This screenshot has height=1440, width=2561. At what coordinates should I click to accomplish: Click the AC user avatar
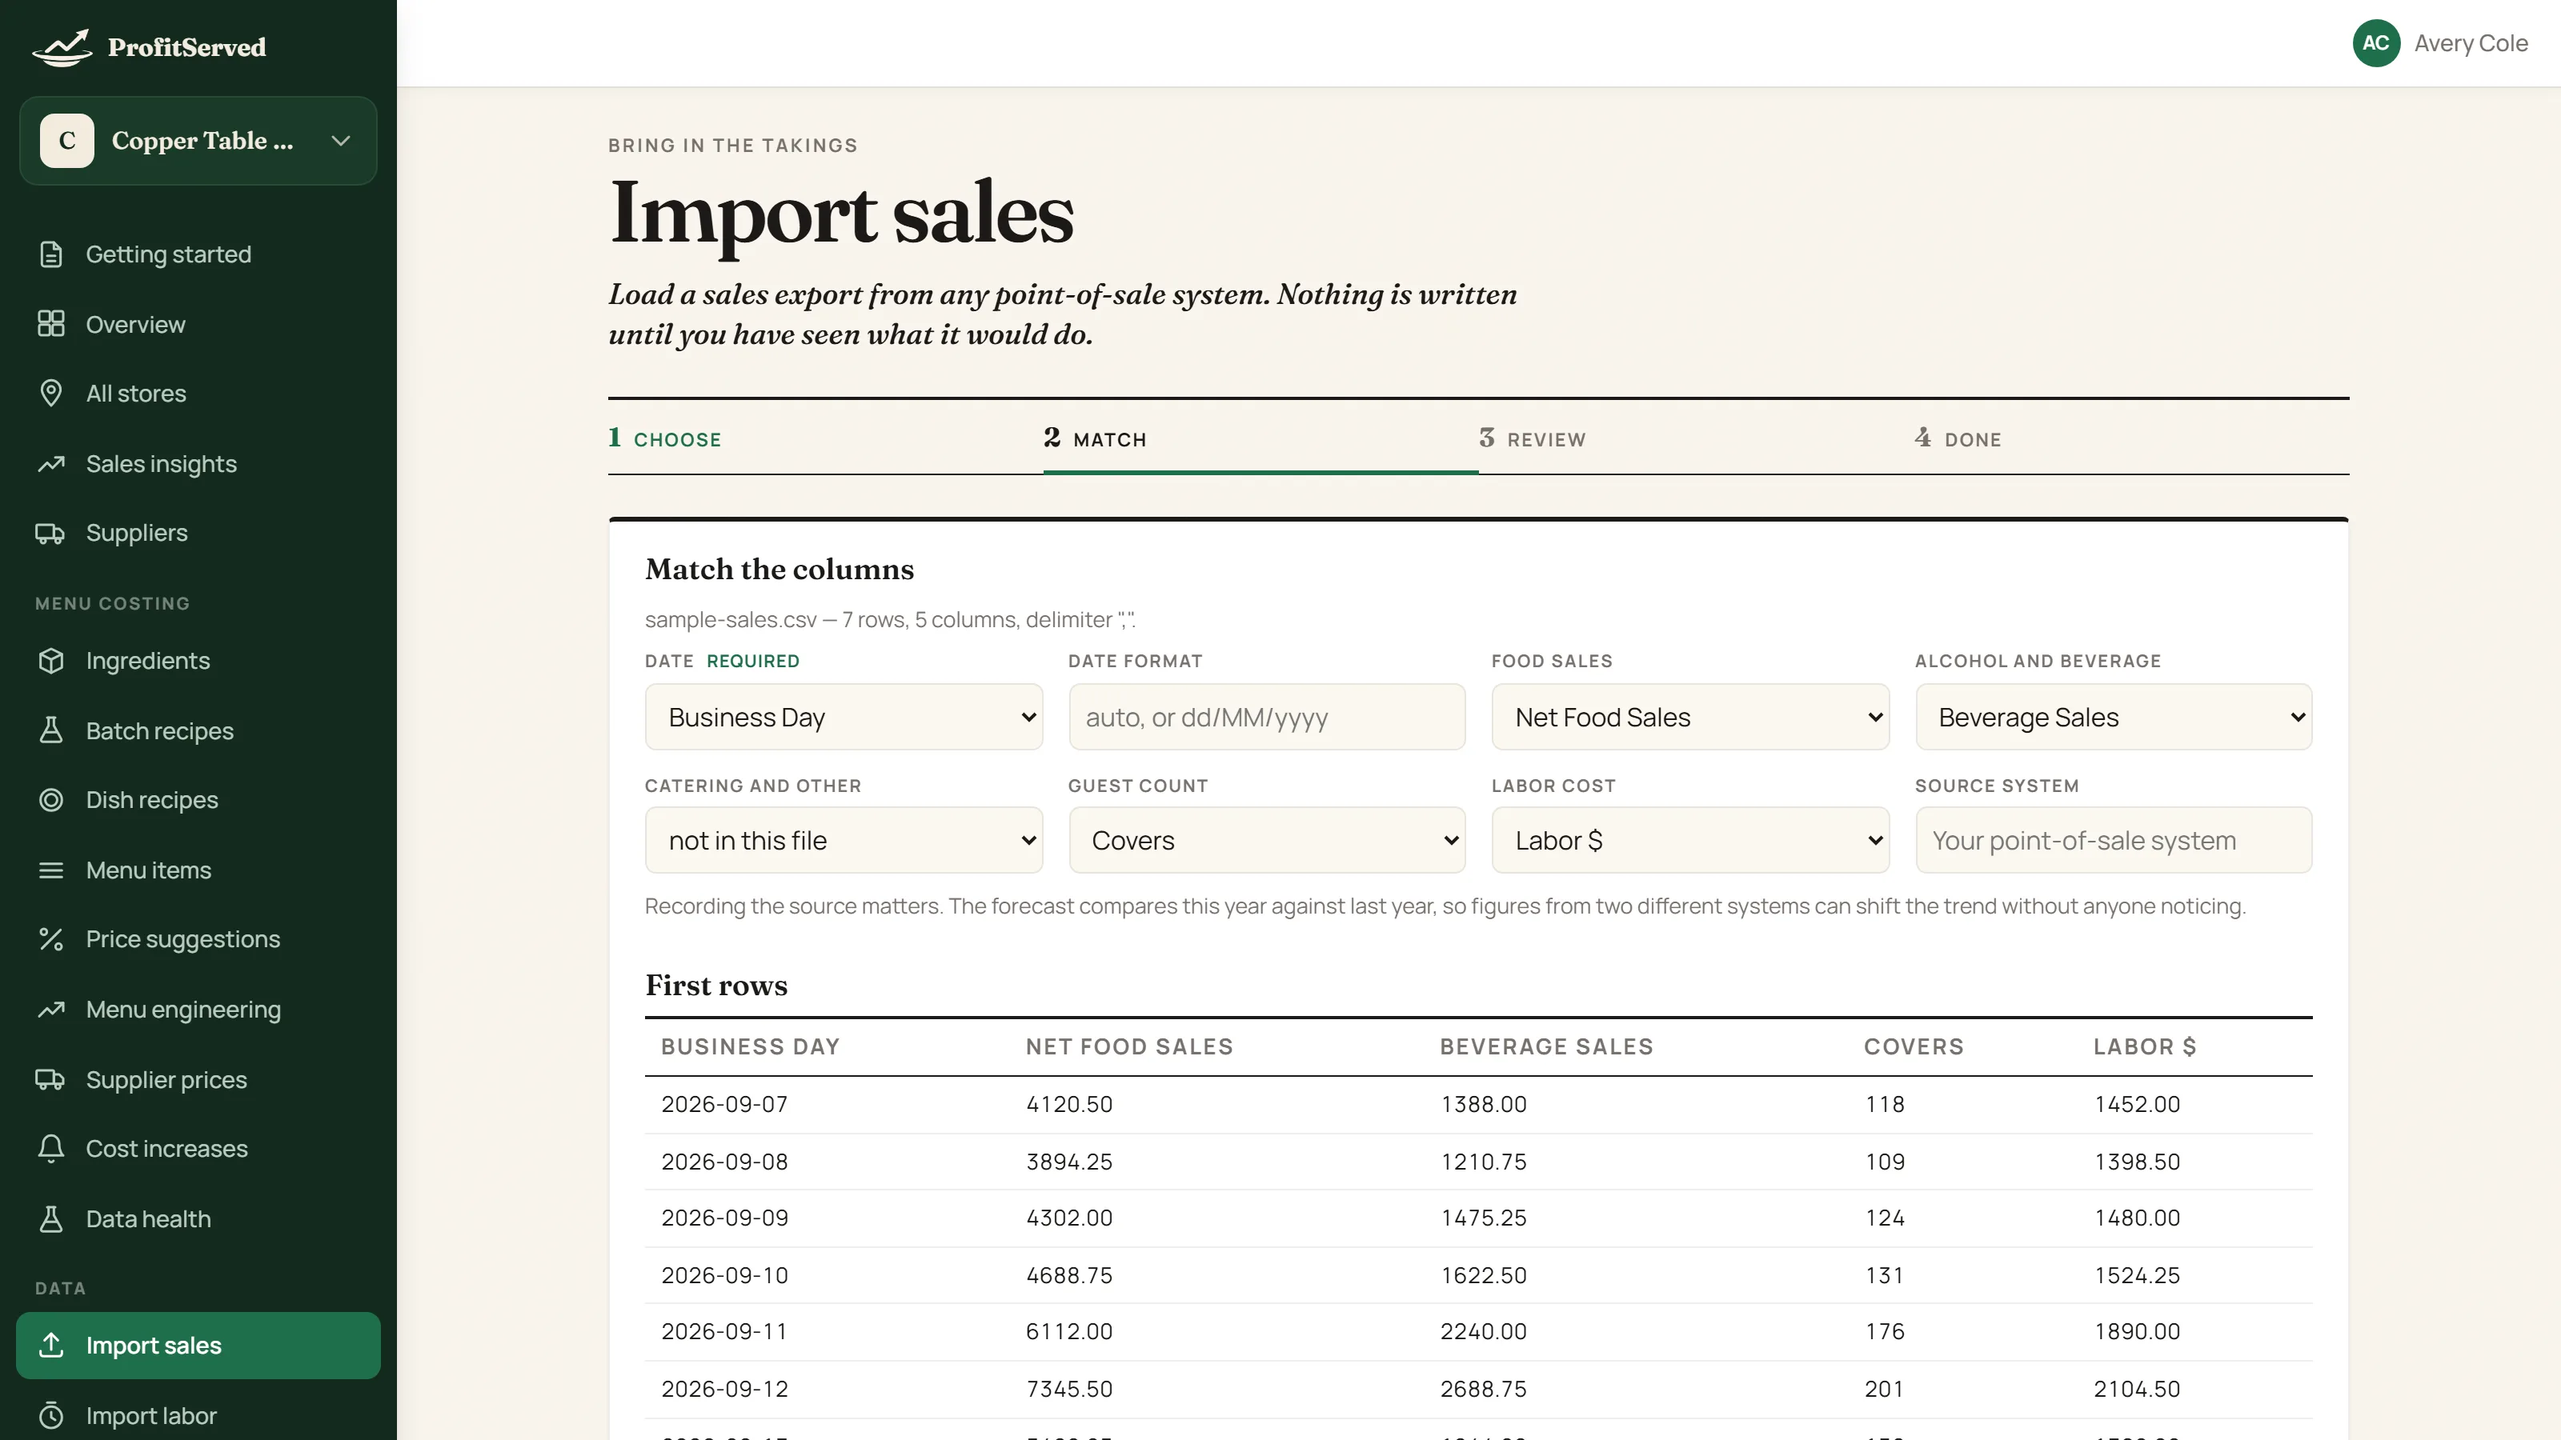[x=2376, y=42]
